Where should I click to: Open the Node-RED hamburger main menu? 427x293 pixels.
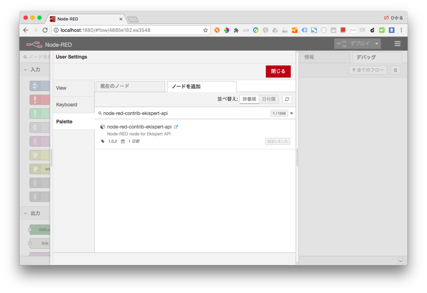pos(397,44)
